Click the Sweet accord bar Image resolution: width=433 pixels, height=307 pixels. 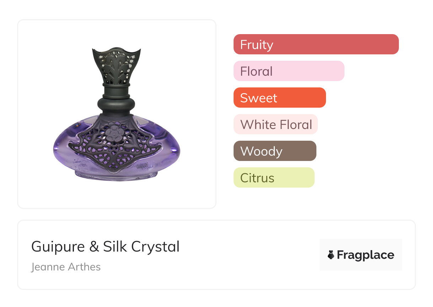[279, 98]
